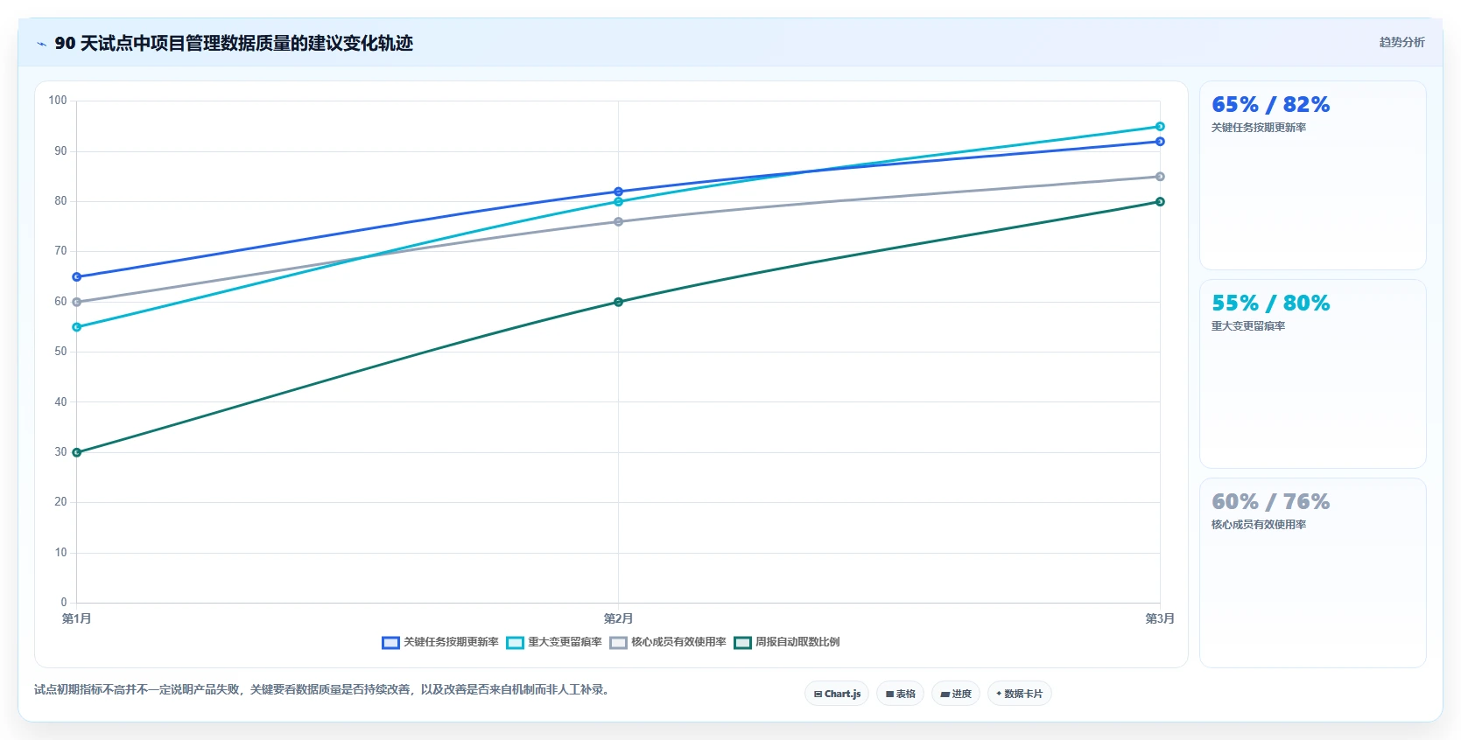Toggle the 关键任务按期更新率 legend series
Image resolution: width=1461 pixels, height=740 pixels.
[439, 642]
